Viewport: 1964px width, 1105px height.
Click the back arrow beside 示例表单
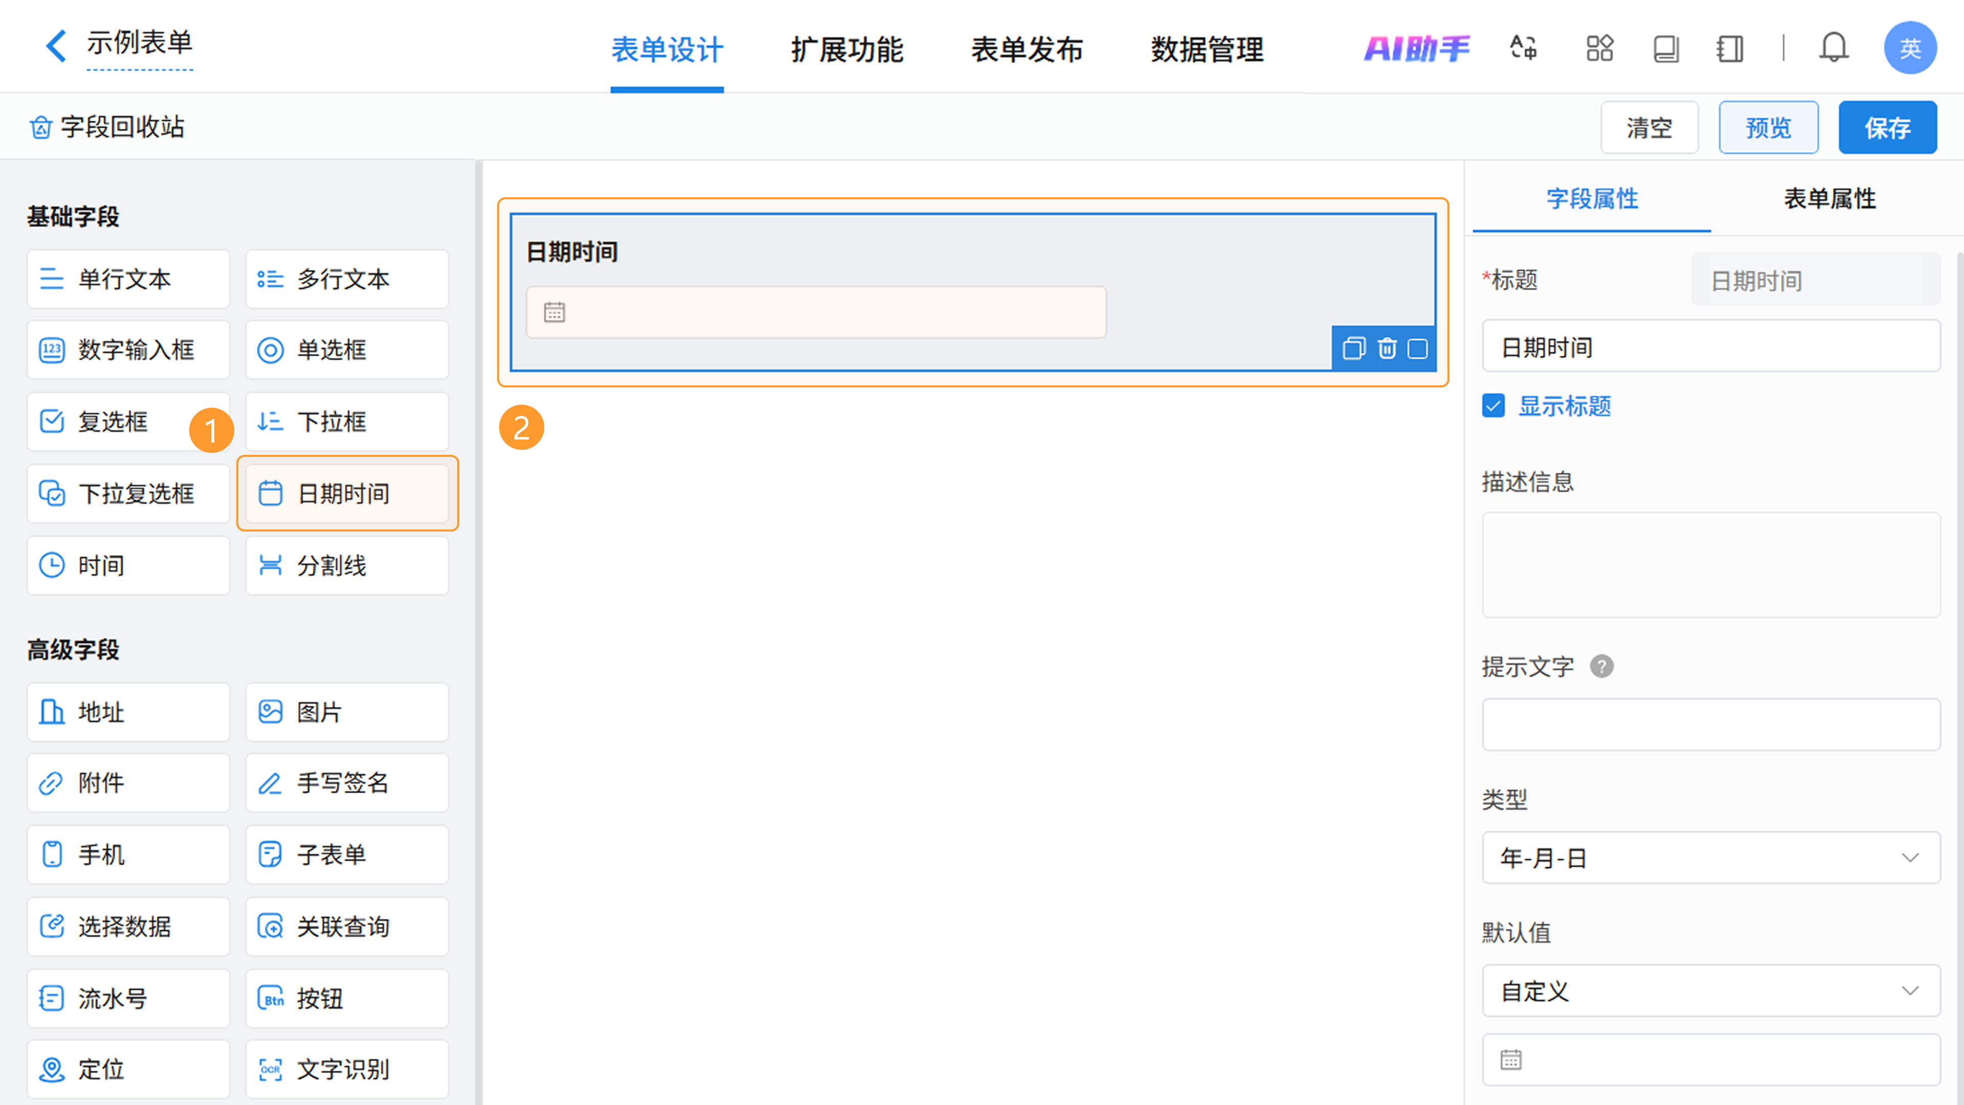tap(56, 45)
